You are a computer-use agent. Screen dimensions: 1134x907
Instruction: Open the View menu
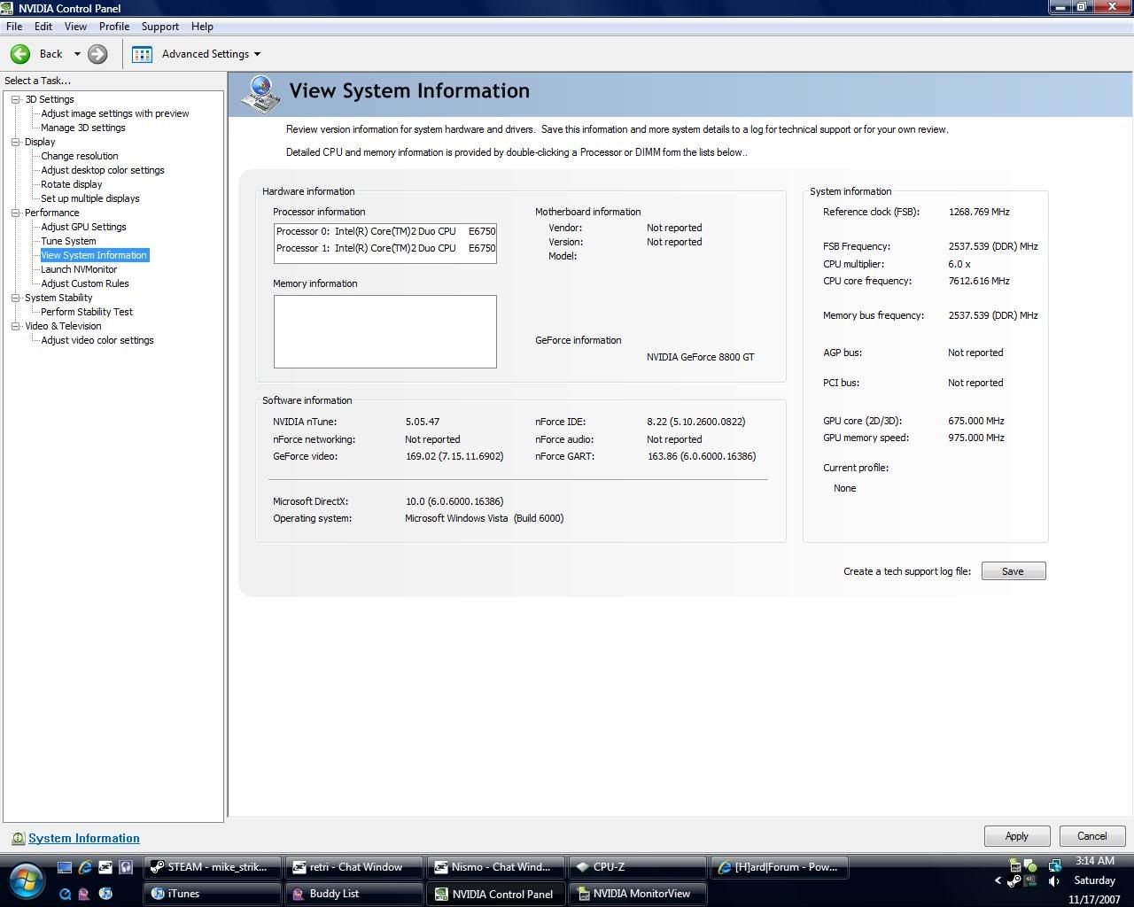click(x=75, y=27)
